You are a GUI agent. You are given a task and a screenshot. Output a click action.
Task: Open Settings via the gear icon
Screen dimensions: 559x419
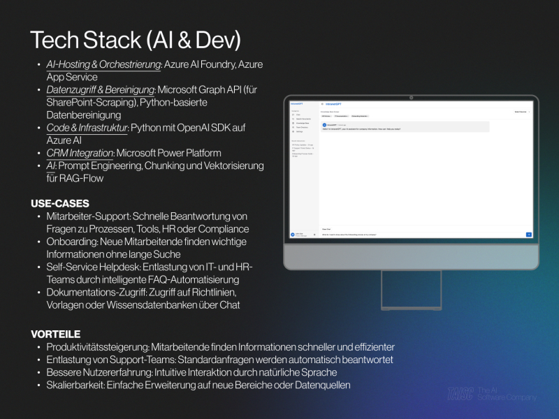293,131
